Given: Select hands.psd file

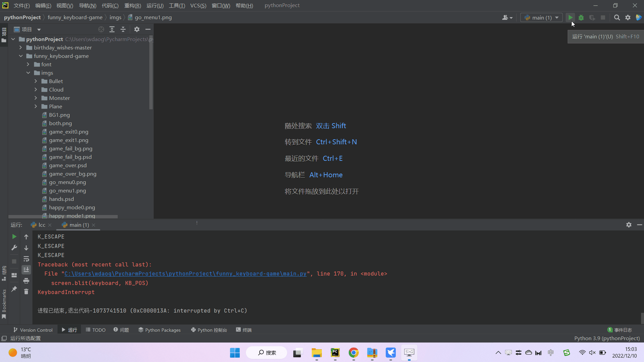Looking at the screenshot, I should click(x=61, y=199).
